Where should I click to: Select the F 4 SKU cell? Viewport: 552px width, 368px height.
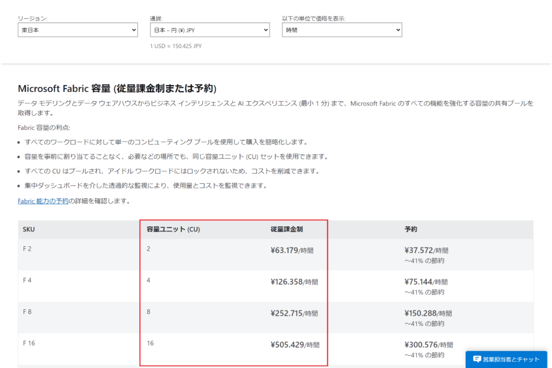coord(27,280)
